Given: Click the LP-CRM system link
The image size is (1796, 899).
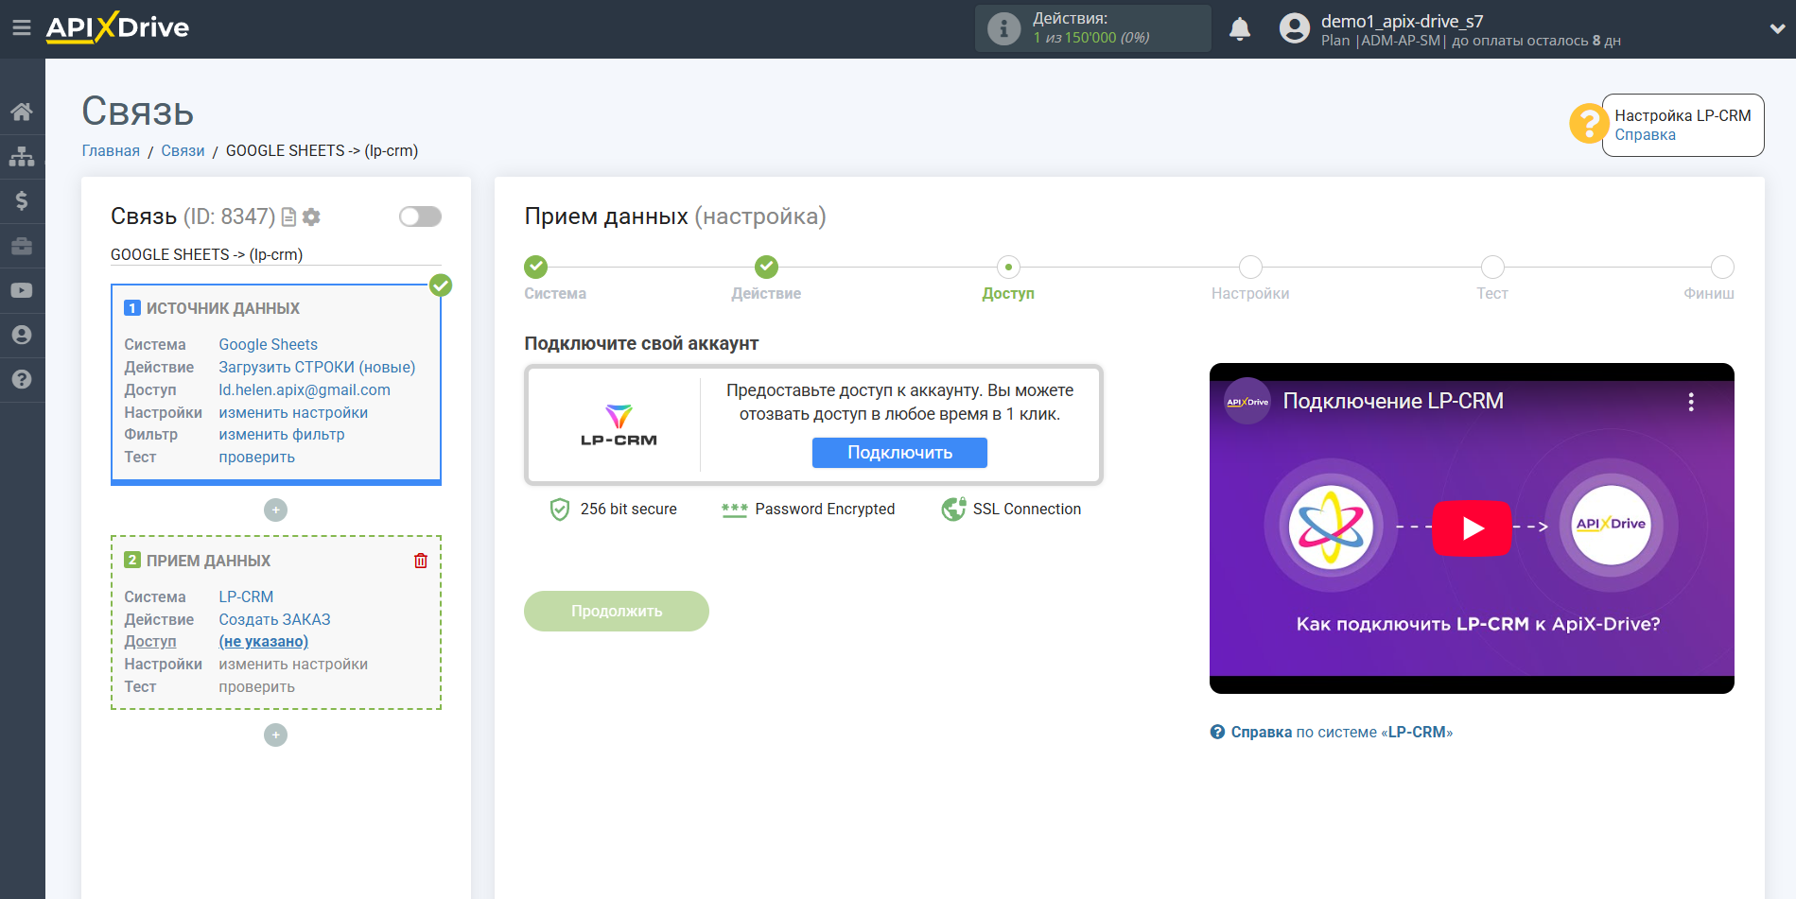Looking at the screenshot, I should coord(246,597).
